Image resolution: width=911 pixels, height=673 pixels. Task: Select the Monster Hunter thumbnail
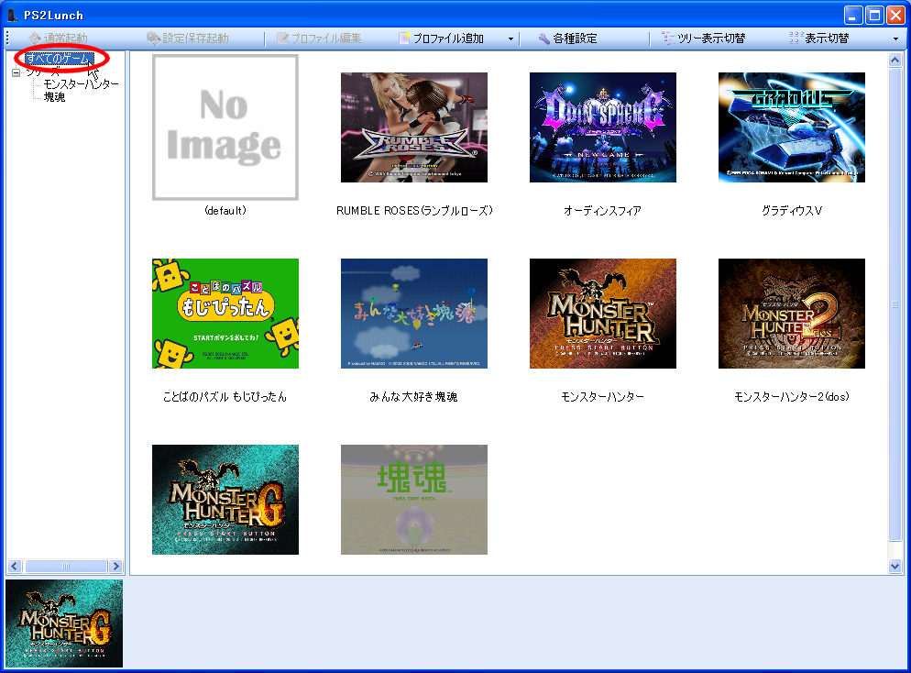[x=603, y=314]
